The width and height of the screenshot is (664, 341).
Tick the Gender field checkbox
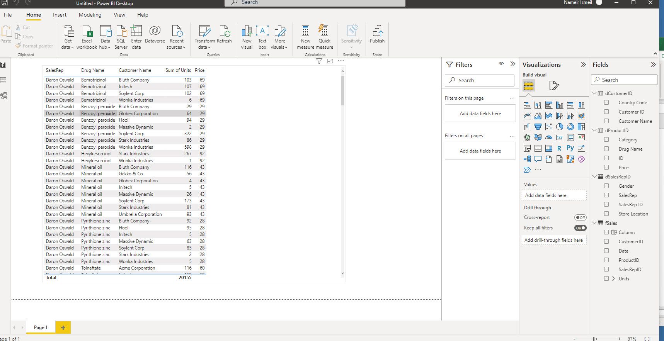(606, 186)
